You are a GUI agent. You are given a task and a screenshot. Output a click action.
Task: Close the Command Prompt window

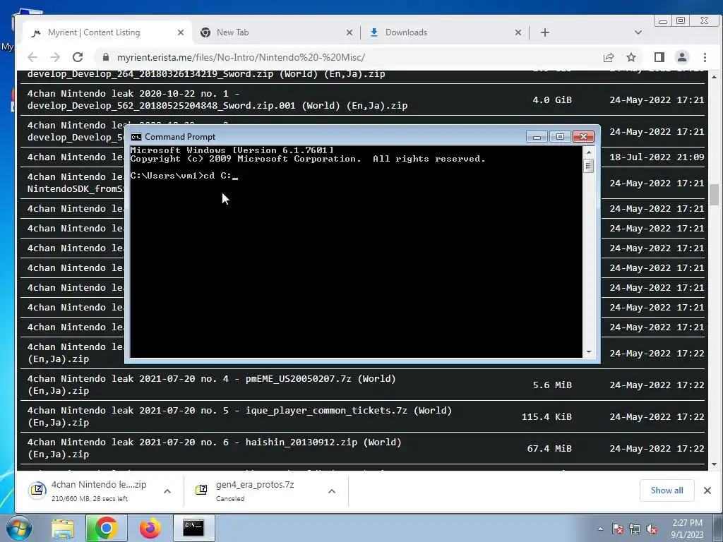coord(583,137)
